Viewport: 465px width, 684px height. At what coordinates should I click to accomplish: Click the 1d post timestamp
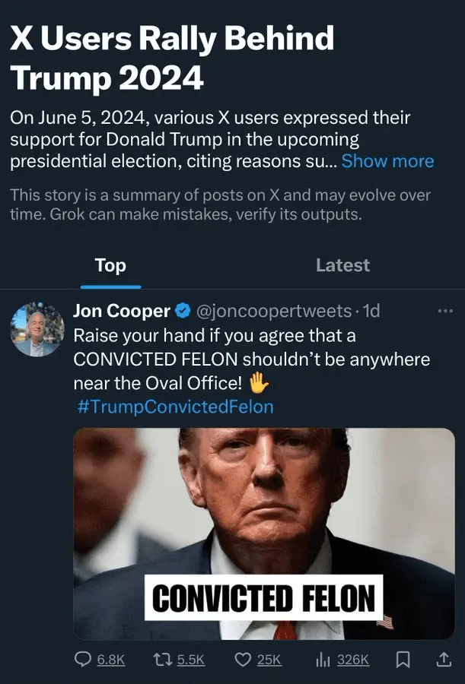(371, 311)
